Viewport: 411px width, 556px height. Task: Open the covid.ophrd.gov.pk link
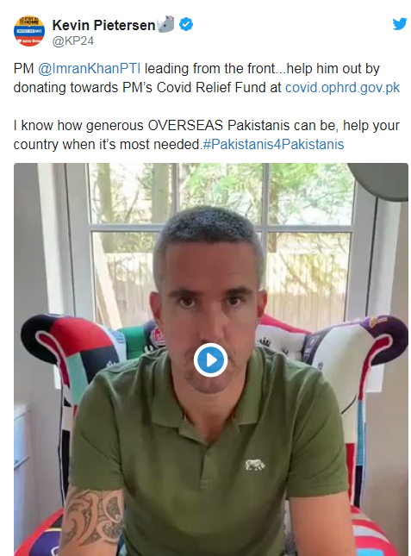(x=342, y=88)
